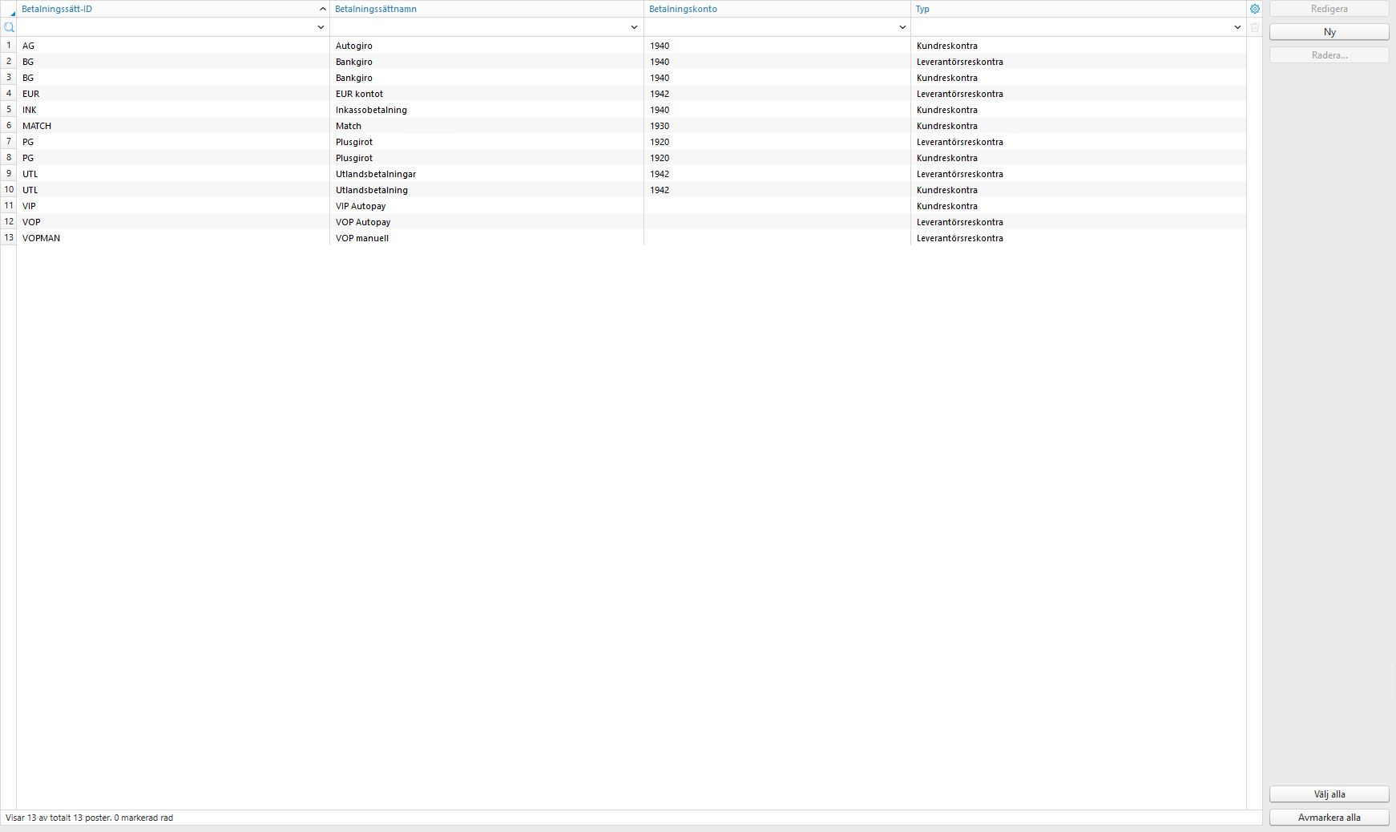
Task: Click the trash icon to clear filters
Action: [1254, 26]
